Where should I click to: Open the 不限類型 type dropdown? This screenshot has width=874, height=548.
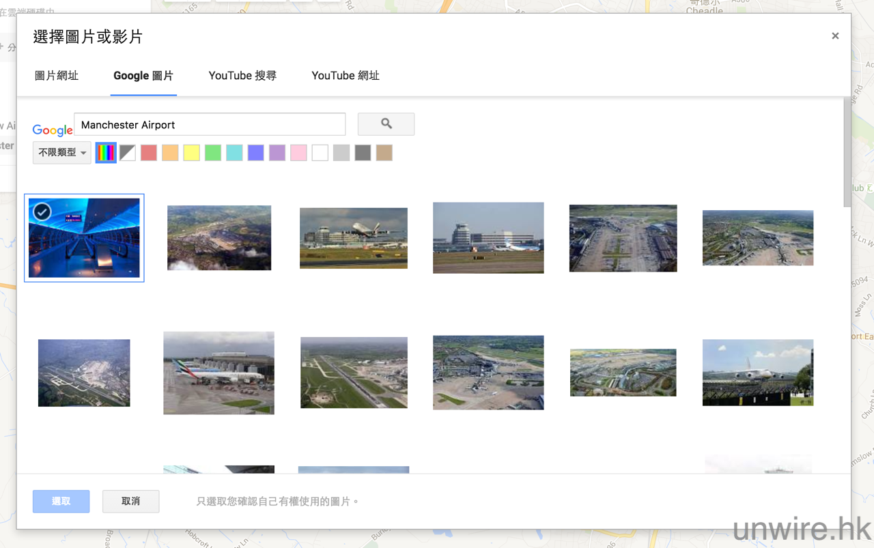pyautogui.click(x=61, y=153)
